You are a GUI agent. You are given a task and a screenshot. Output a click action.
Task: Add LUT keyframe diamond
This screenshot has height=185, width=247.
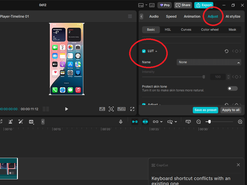pyautogui.click(x=236, y=51)
